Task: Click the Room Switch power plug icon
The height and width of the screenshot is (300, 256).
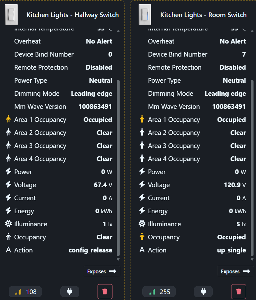Action: 203,292
